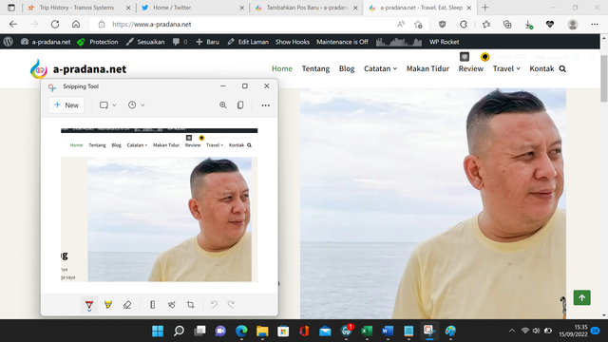The image size is (608, 342).
Task: Open the Baru new content menu
Action: pos(207,42)
